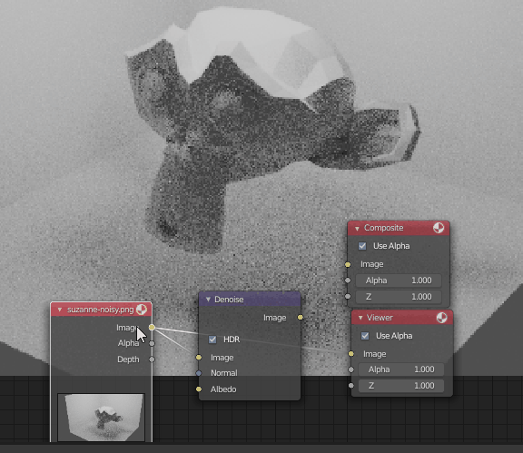This screenshot has width=523, height=453.
Task: Click the suzanne-noisy.png node preview sphere icon
Action: coord(142,310)
